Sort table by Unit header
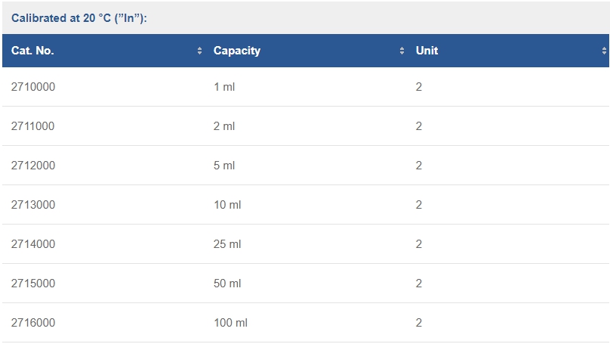This screenshot has height=344, width=610. [508, 51]
